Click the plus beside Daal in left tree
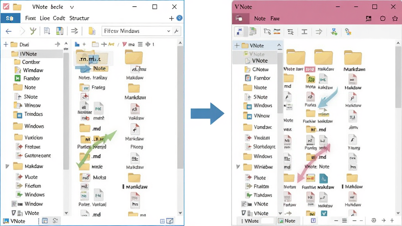402x226 pixels. [6, 45]
